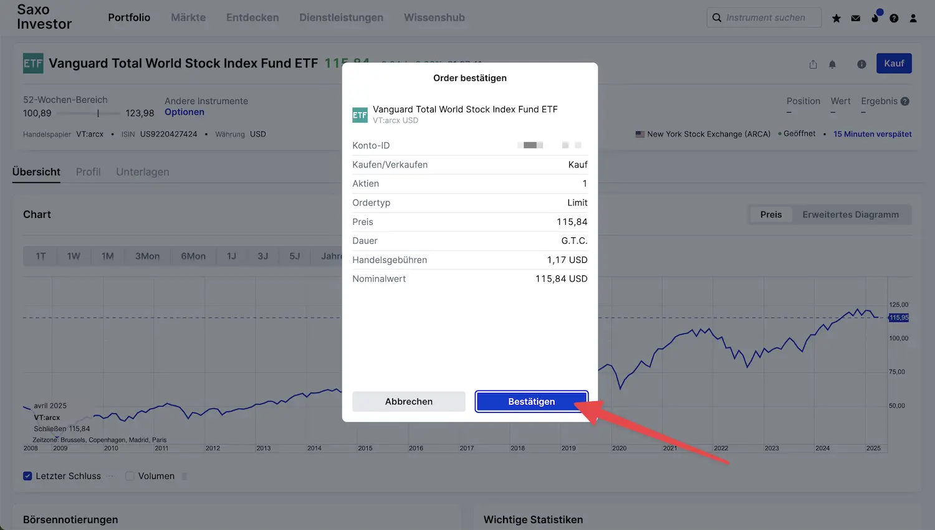This screenshot has width=935, height=530.
Task: Open the help question mark icon
Action: coord(894,18)
